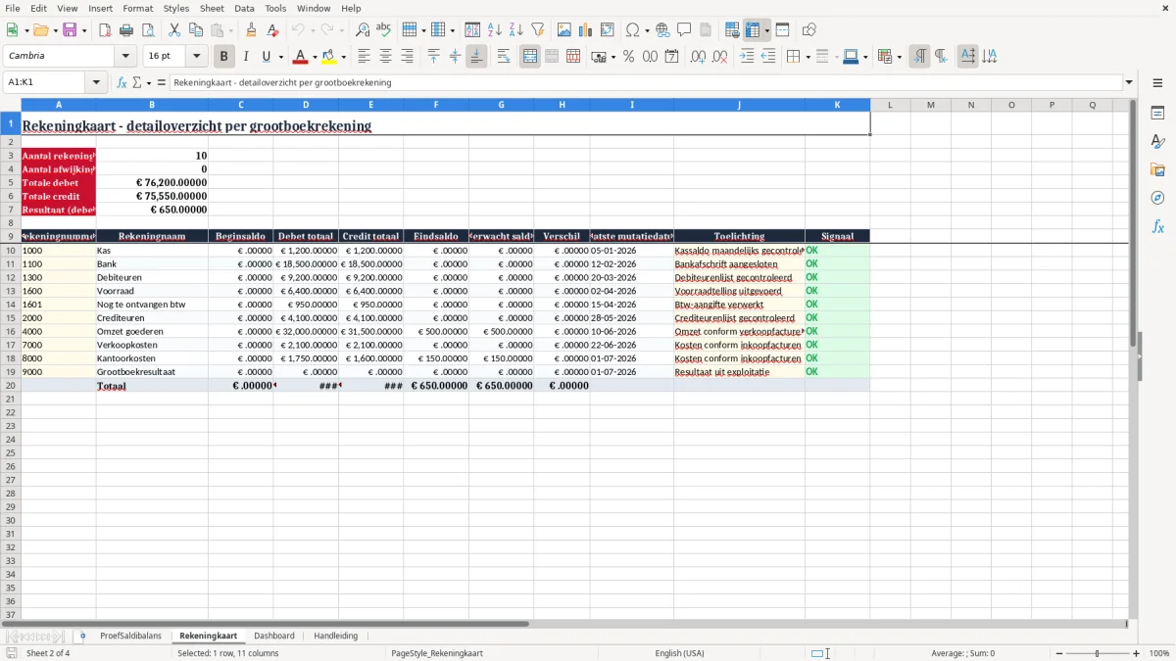Run the spelling check
Image resolution: width=1176 pixels, height=661 pixels.
point(384,30)
